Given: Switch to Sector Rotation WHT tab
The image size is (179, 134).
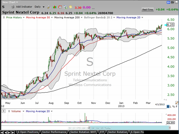Looking at the screenshot, I should [x=83, y=132].
